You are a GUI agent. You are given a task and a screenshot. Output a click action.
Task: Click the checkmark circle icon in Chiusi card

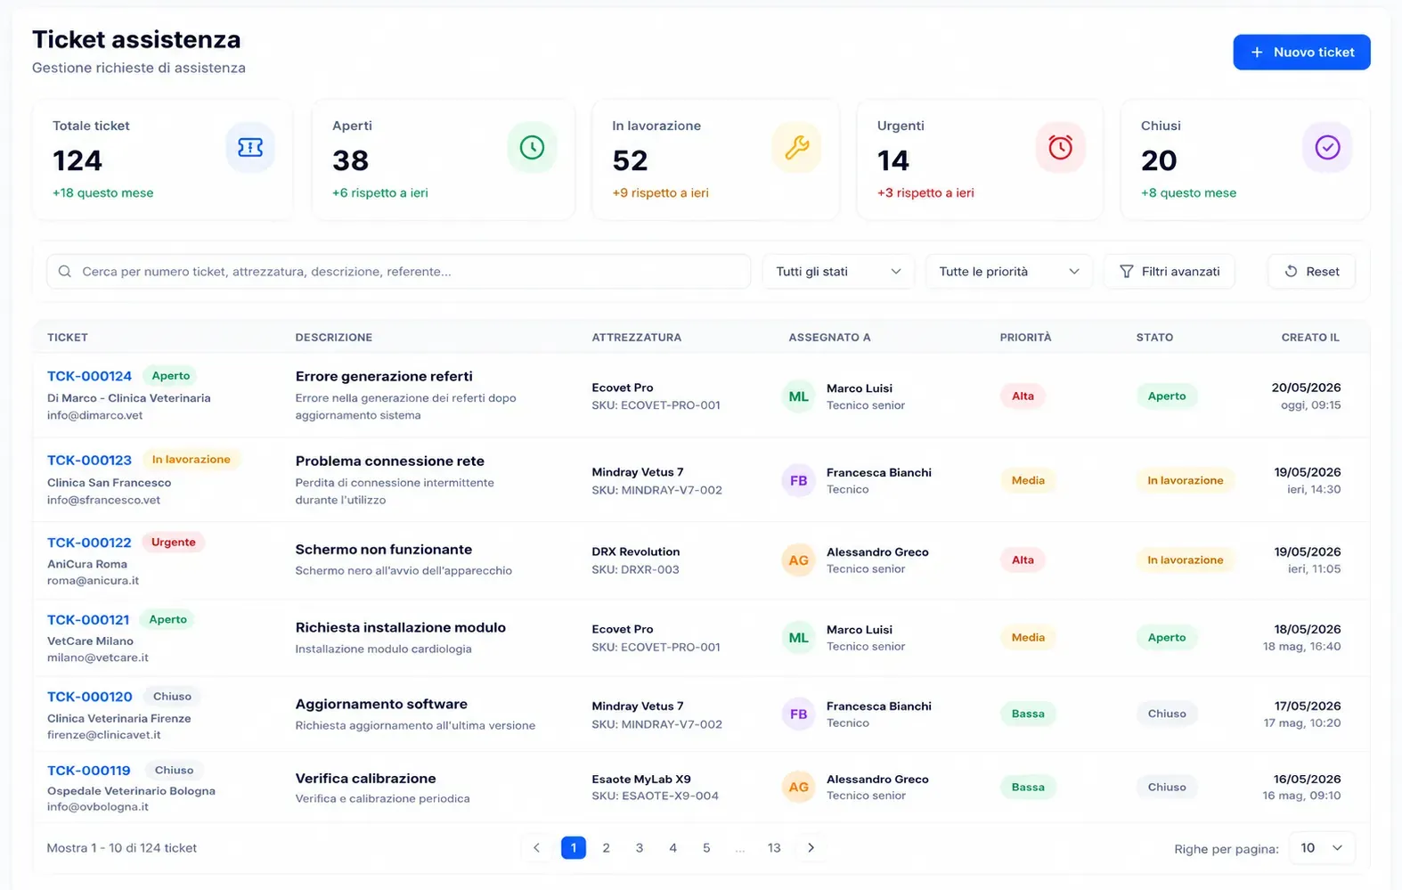point(1327,147)
